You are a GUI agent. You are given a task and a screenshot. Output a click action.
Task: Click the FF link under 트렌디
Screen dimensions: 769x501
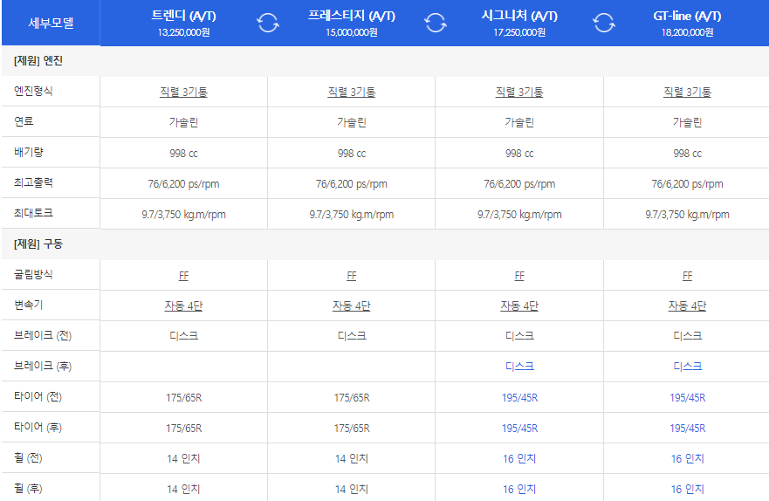pyautogui.click(x=183, y=276)
